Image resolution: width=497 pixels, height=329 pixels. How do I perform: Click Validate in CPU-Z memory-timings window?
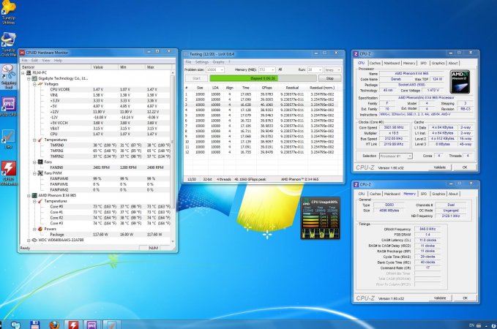click(x=440, y=298)
